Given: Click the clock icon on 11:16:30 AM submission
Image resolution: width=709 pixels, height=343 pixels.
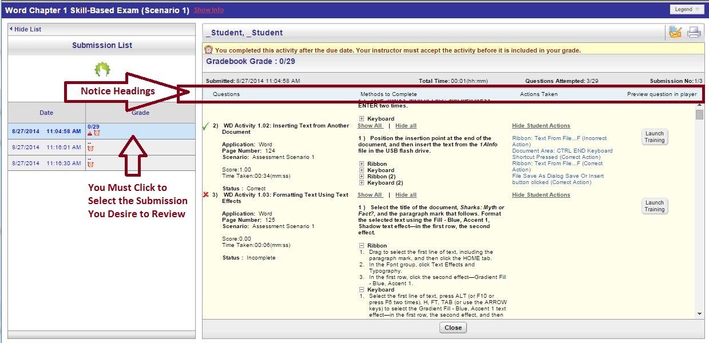Looking at the screenshot, I should click(x=90, y=165).
